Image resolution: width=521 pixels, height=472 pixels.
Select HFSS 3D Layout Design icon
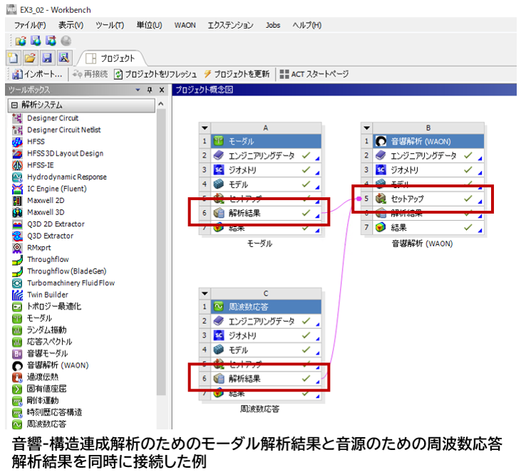tap(17, 154)
